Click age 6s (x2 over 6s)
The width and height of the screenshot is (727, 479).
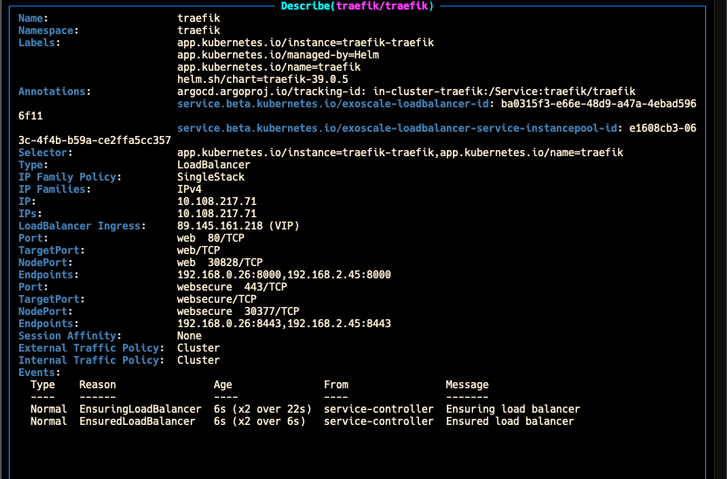pyautogui.click(x=260, y=421)
